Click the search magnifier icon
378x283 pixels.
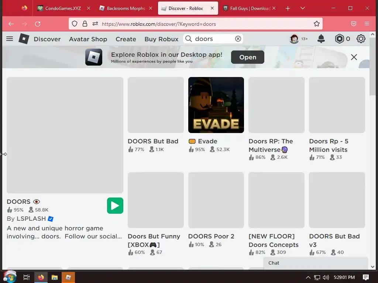(189, 39)
